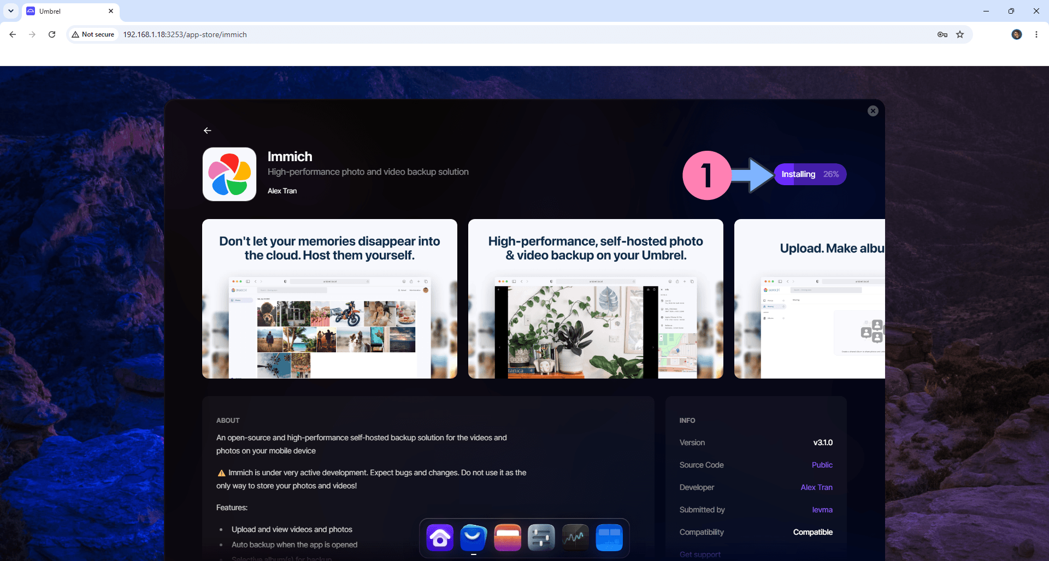The image size is (1049, 561).
Task: Click the Alex Tran name under Immich title
Action: pyautogui.click(x=282, y=191)
